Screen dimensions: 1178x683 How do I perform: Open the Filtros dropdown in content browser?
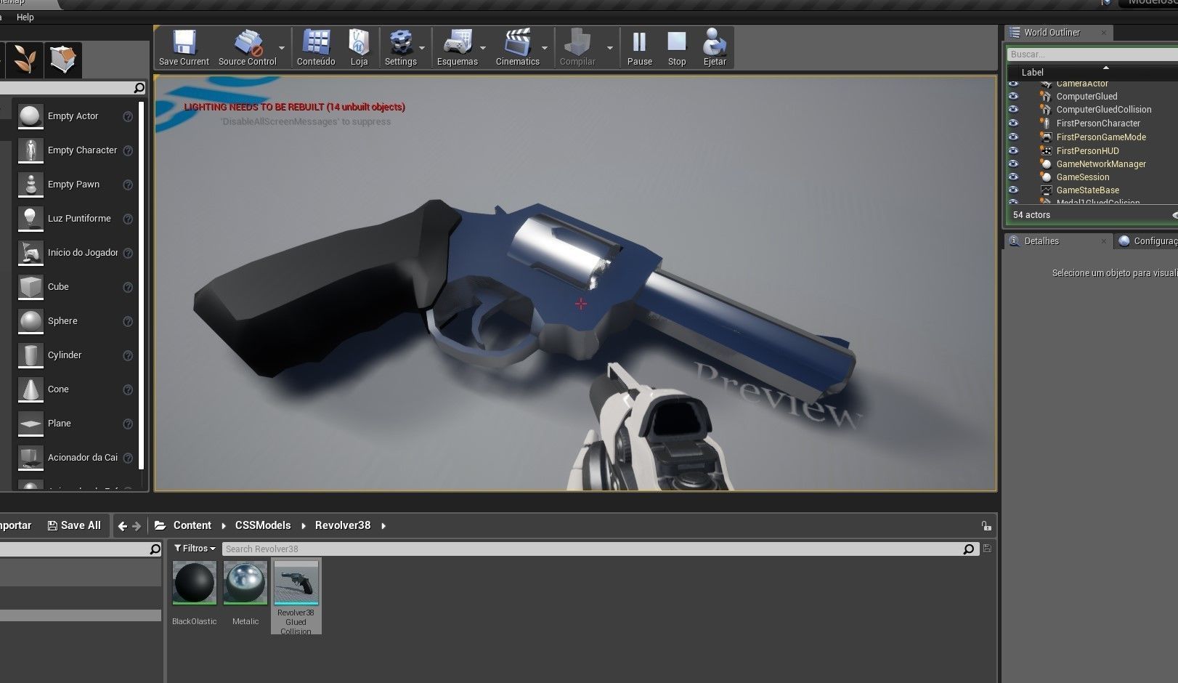[194, 548]
